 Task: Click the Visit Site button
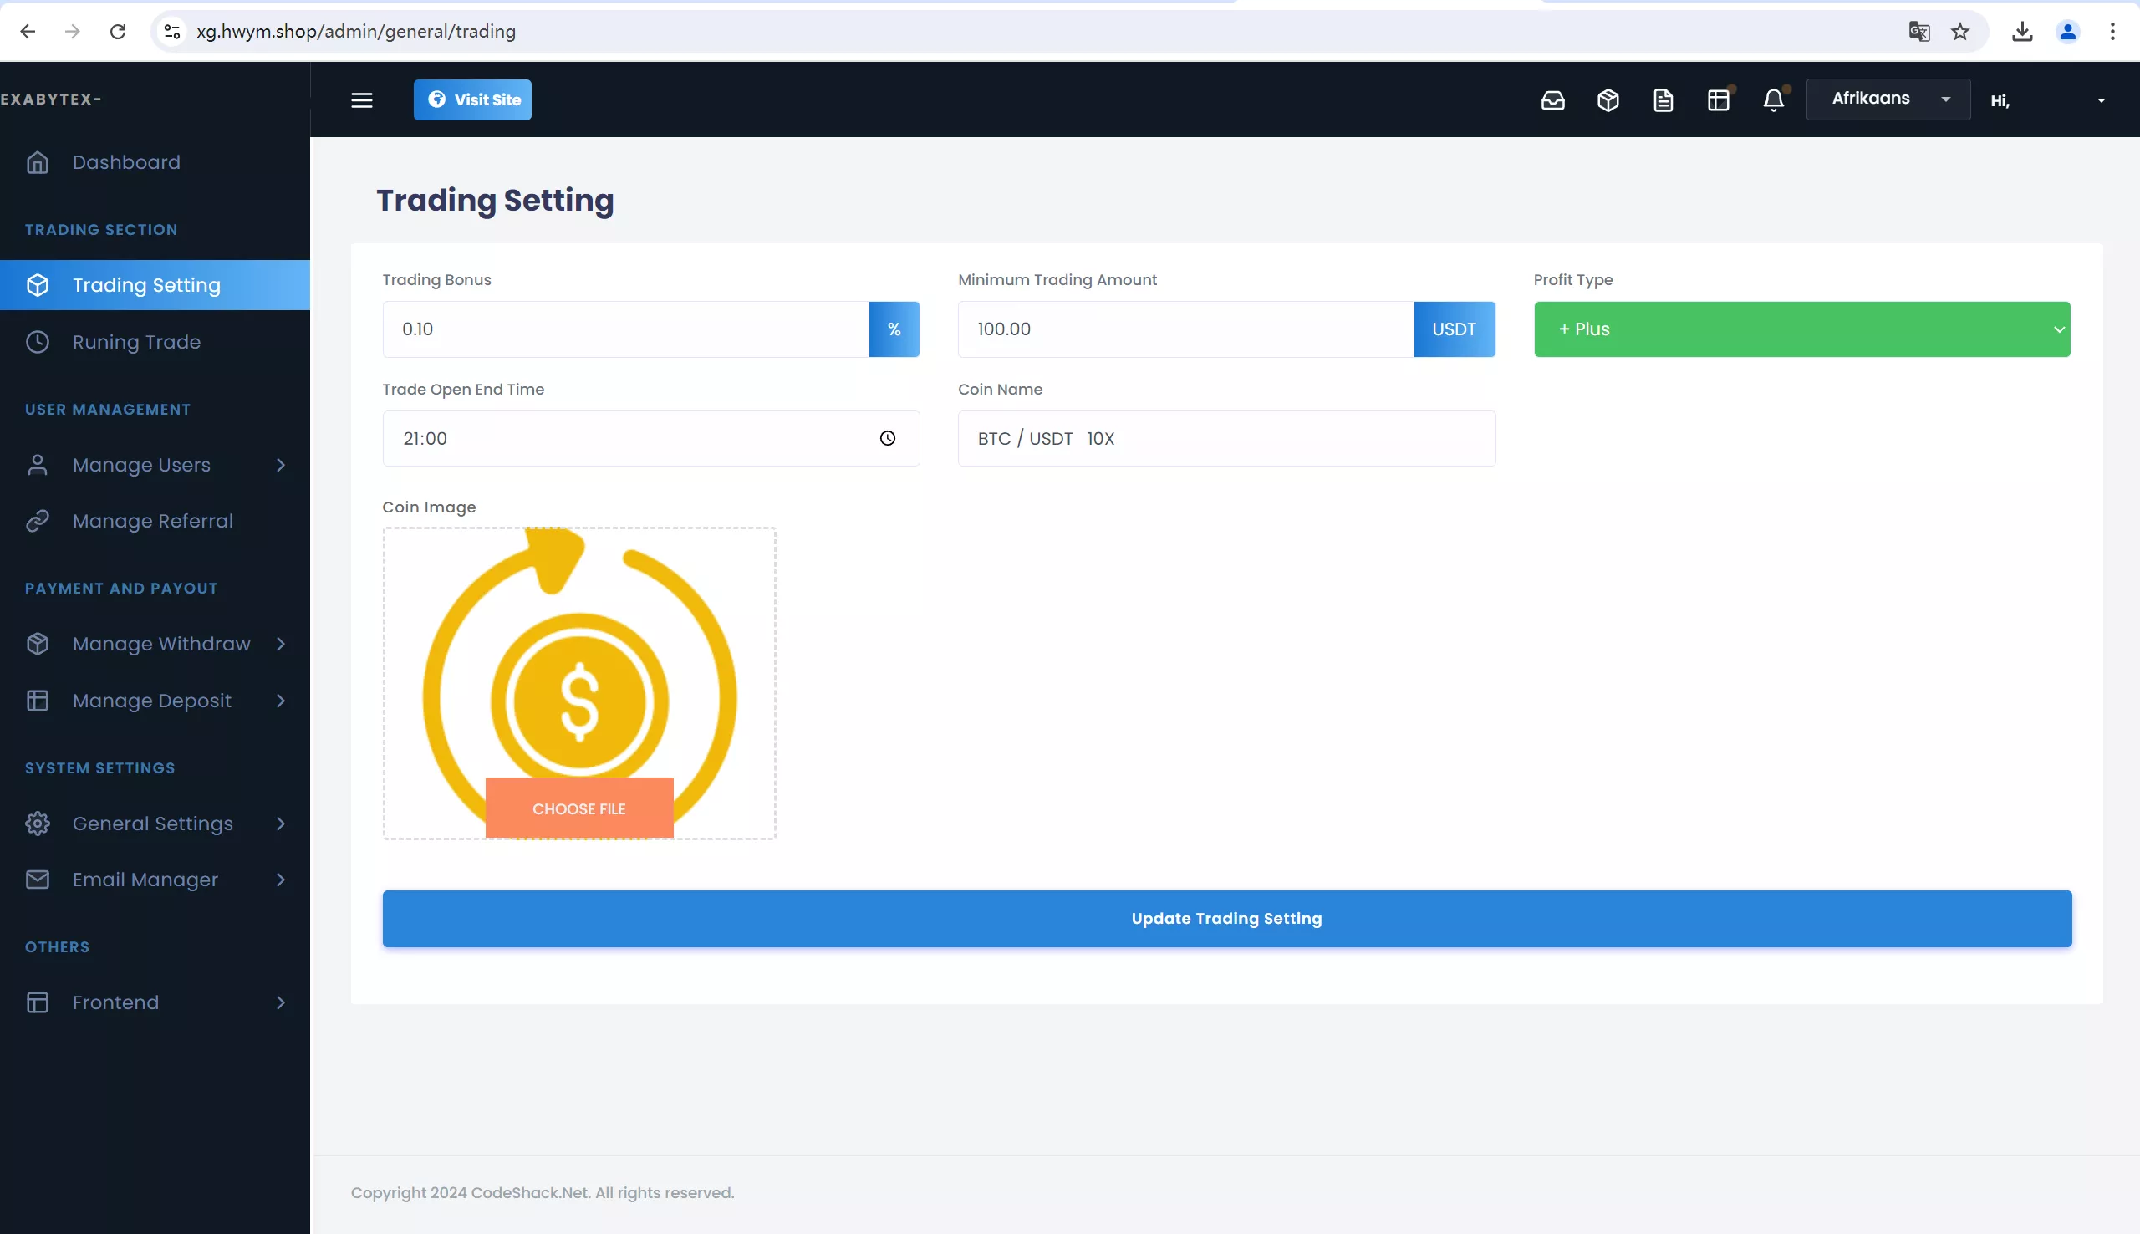(x=471, y=100)
